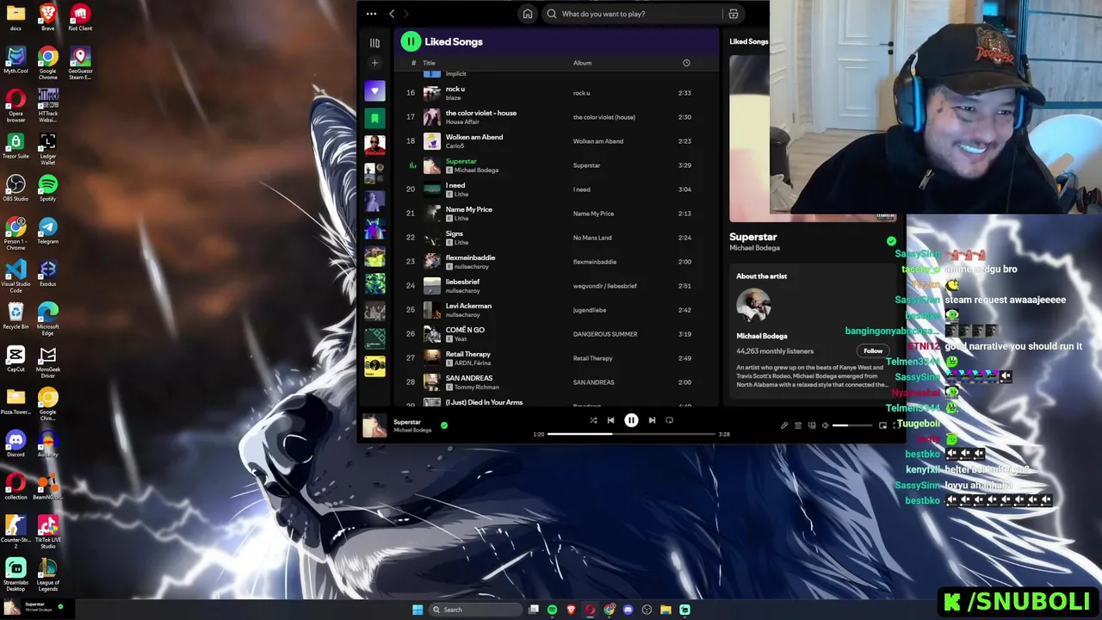Toggle shuffle in the player bar
The height and width of the screenshot is (620, 1102).
(593, 420)
